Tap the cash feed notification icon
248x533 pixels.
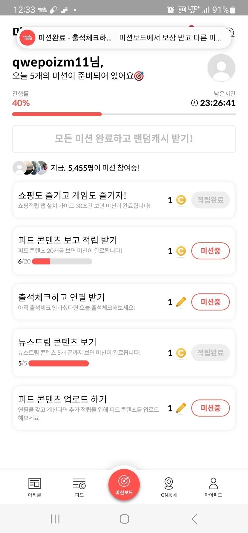coord(28,38)
